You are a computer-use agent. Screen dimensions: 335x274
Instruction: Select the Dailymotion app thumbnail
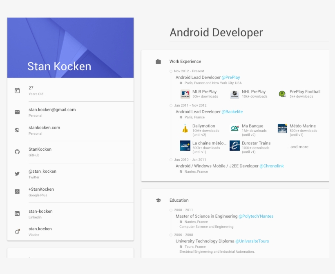tap(185, 128)
